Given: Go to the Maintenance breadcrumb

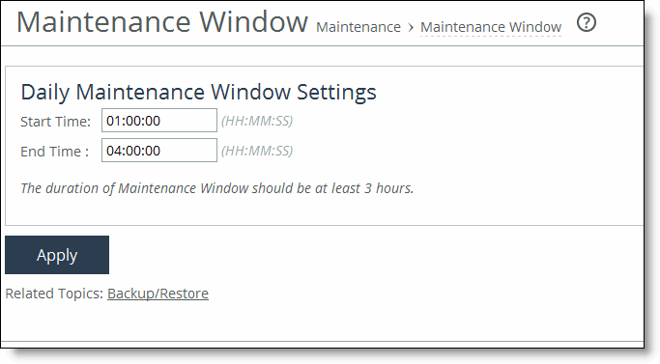Looking at the screenshot, I should [x=359, y=27].
